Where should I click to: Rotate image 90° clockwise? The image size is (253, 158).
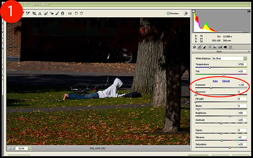click(x=81, y=13)
